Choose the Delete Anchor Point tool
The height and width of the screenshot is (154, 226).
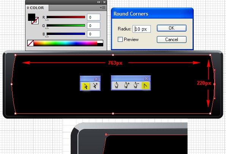136,85
